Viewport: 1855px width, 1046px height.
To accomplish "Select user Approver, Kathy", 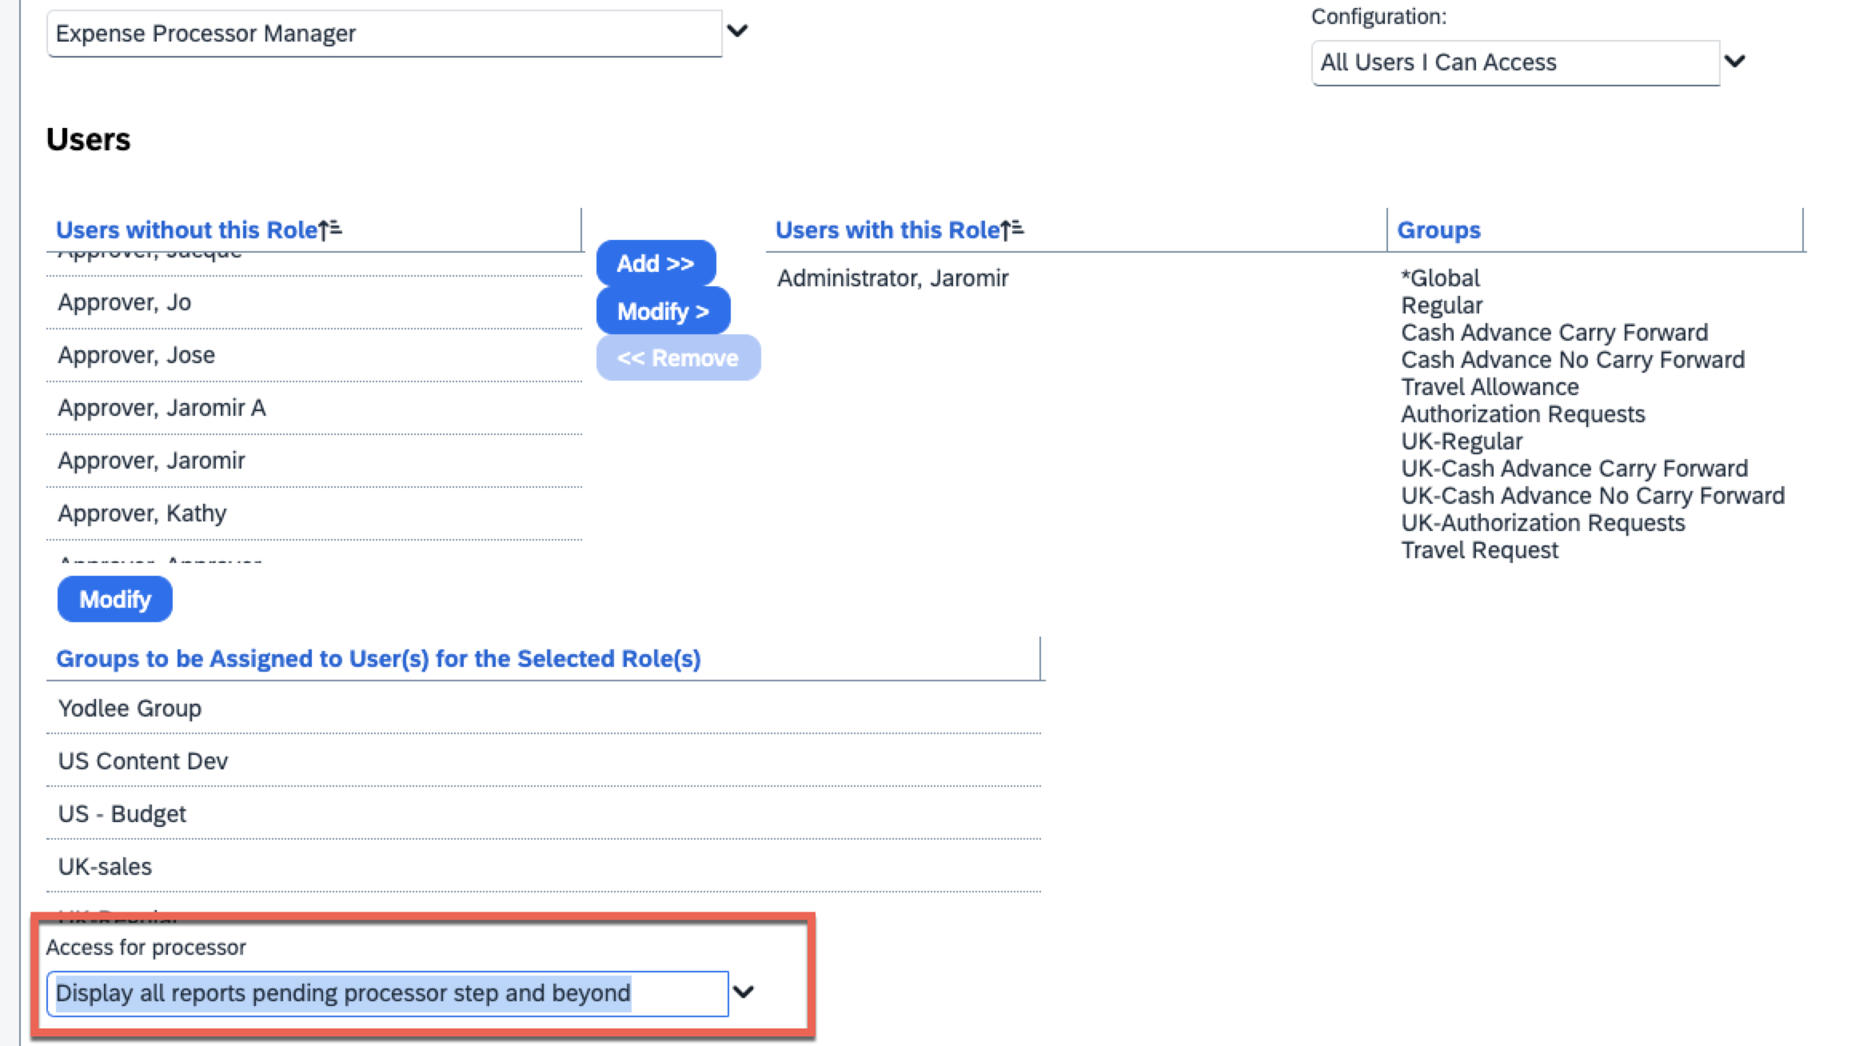I will click(x=142, y=513).
